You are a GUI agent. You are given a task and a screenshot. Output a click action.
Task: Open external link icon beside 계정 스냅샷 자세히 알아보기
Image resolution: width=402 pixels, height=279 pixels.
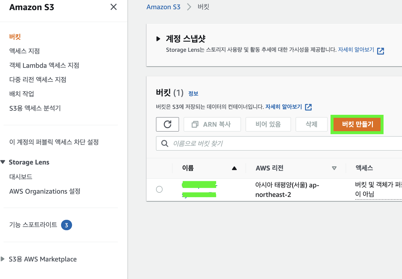pos(381,51)
